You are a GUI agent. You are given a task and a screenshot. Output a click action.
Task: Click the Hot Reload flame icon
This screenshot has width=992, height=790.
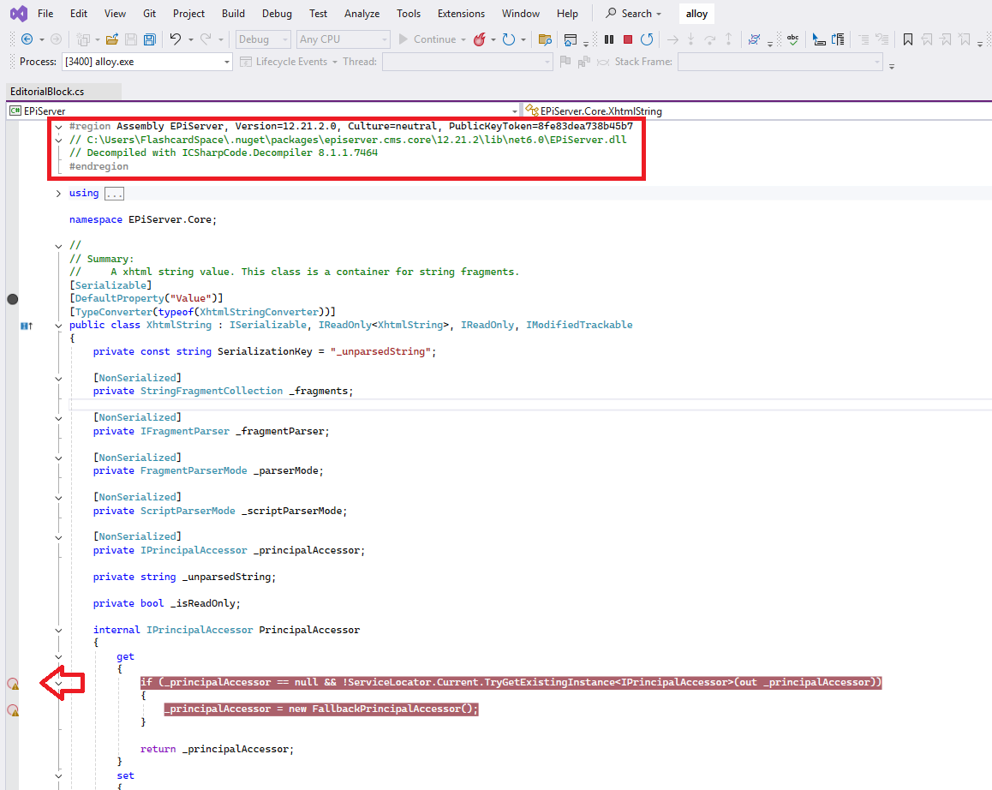(480, 39)
